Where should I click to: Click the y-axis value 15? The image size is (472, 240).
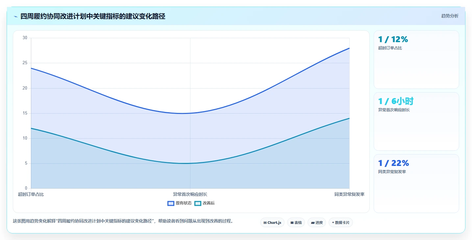25,113
